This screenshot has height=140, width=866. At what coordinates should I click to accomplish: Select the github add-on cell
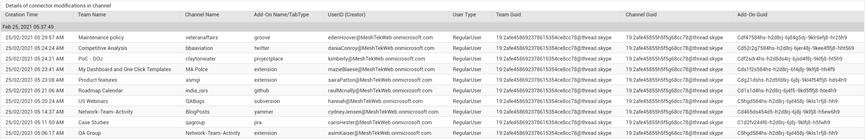click(261, 90)
